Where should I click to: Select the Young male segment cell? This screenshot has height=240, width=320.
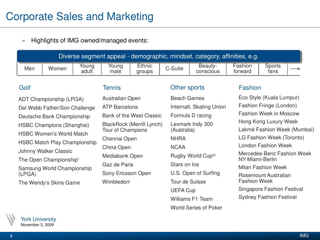click(x=116, y=68)
